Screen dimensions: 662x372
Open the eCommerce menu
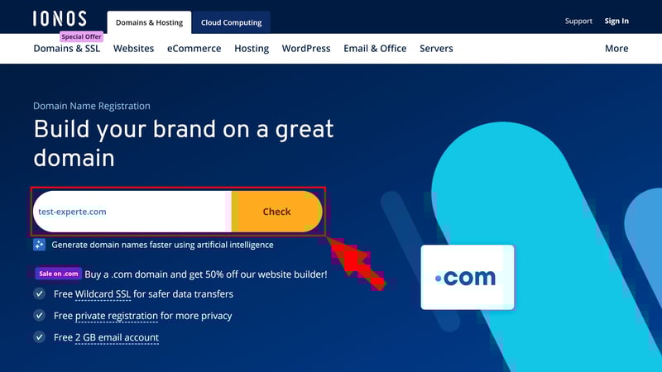[194, 49]
